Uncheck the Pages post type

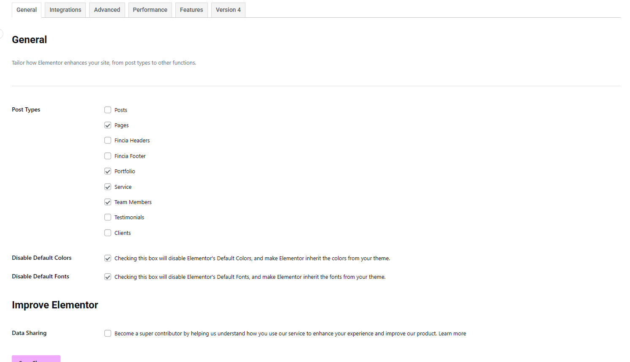[x=108, y=125]
